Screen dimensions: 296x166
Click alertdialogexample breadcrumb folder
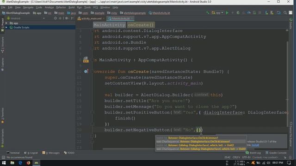[x=133, y=13]
